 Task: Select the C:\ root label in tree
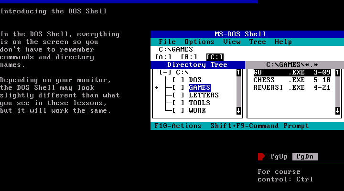183,72
